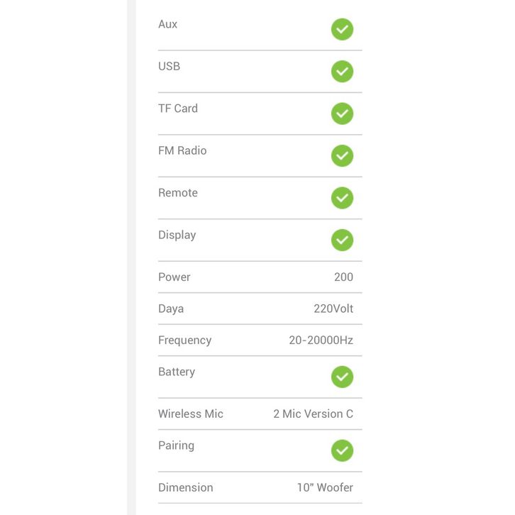
Task: Click the Aux label
Action: tap(168, 24)
